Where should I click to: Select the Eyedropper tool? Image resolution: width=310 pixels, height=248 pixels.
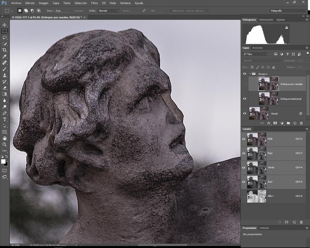pos(4,56)
